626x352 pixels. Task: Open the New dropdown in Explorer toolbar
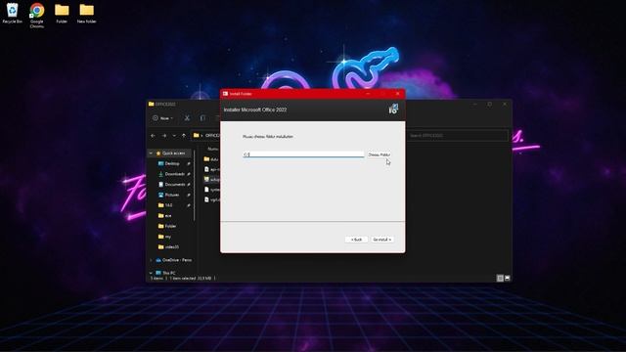pyautogui.click(x=162, y=118)
